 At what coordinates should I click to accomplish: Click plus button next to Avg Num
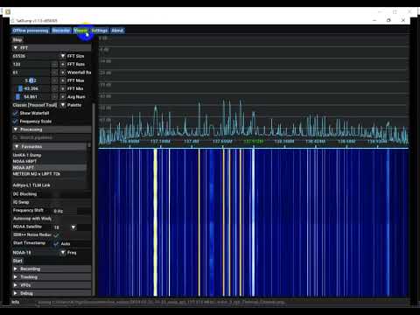(x=63, y=97)
